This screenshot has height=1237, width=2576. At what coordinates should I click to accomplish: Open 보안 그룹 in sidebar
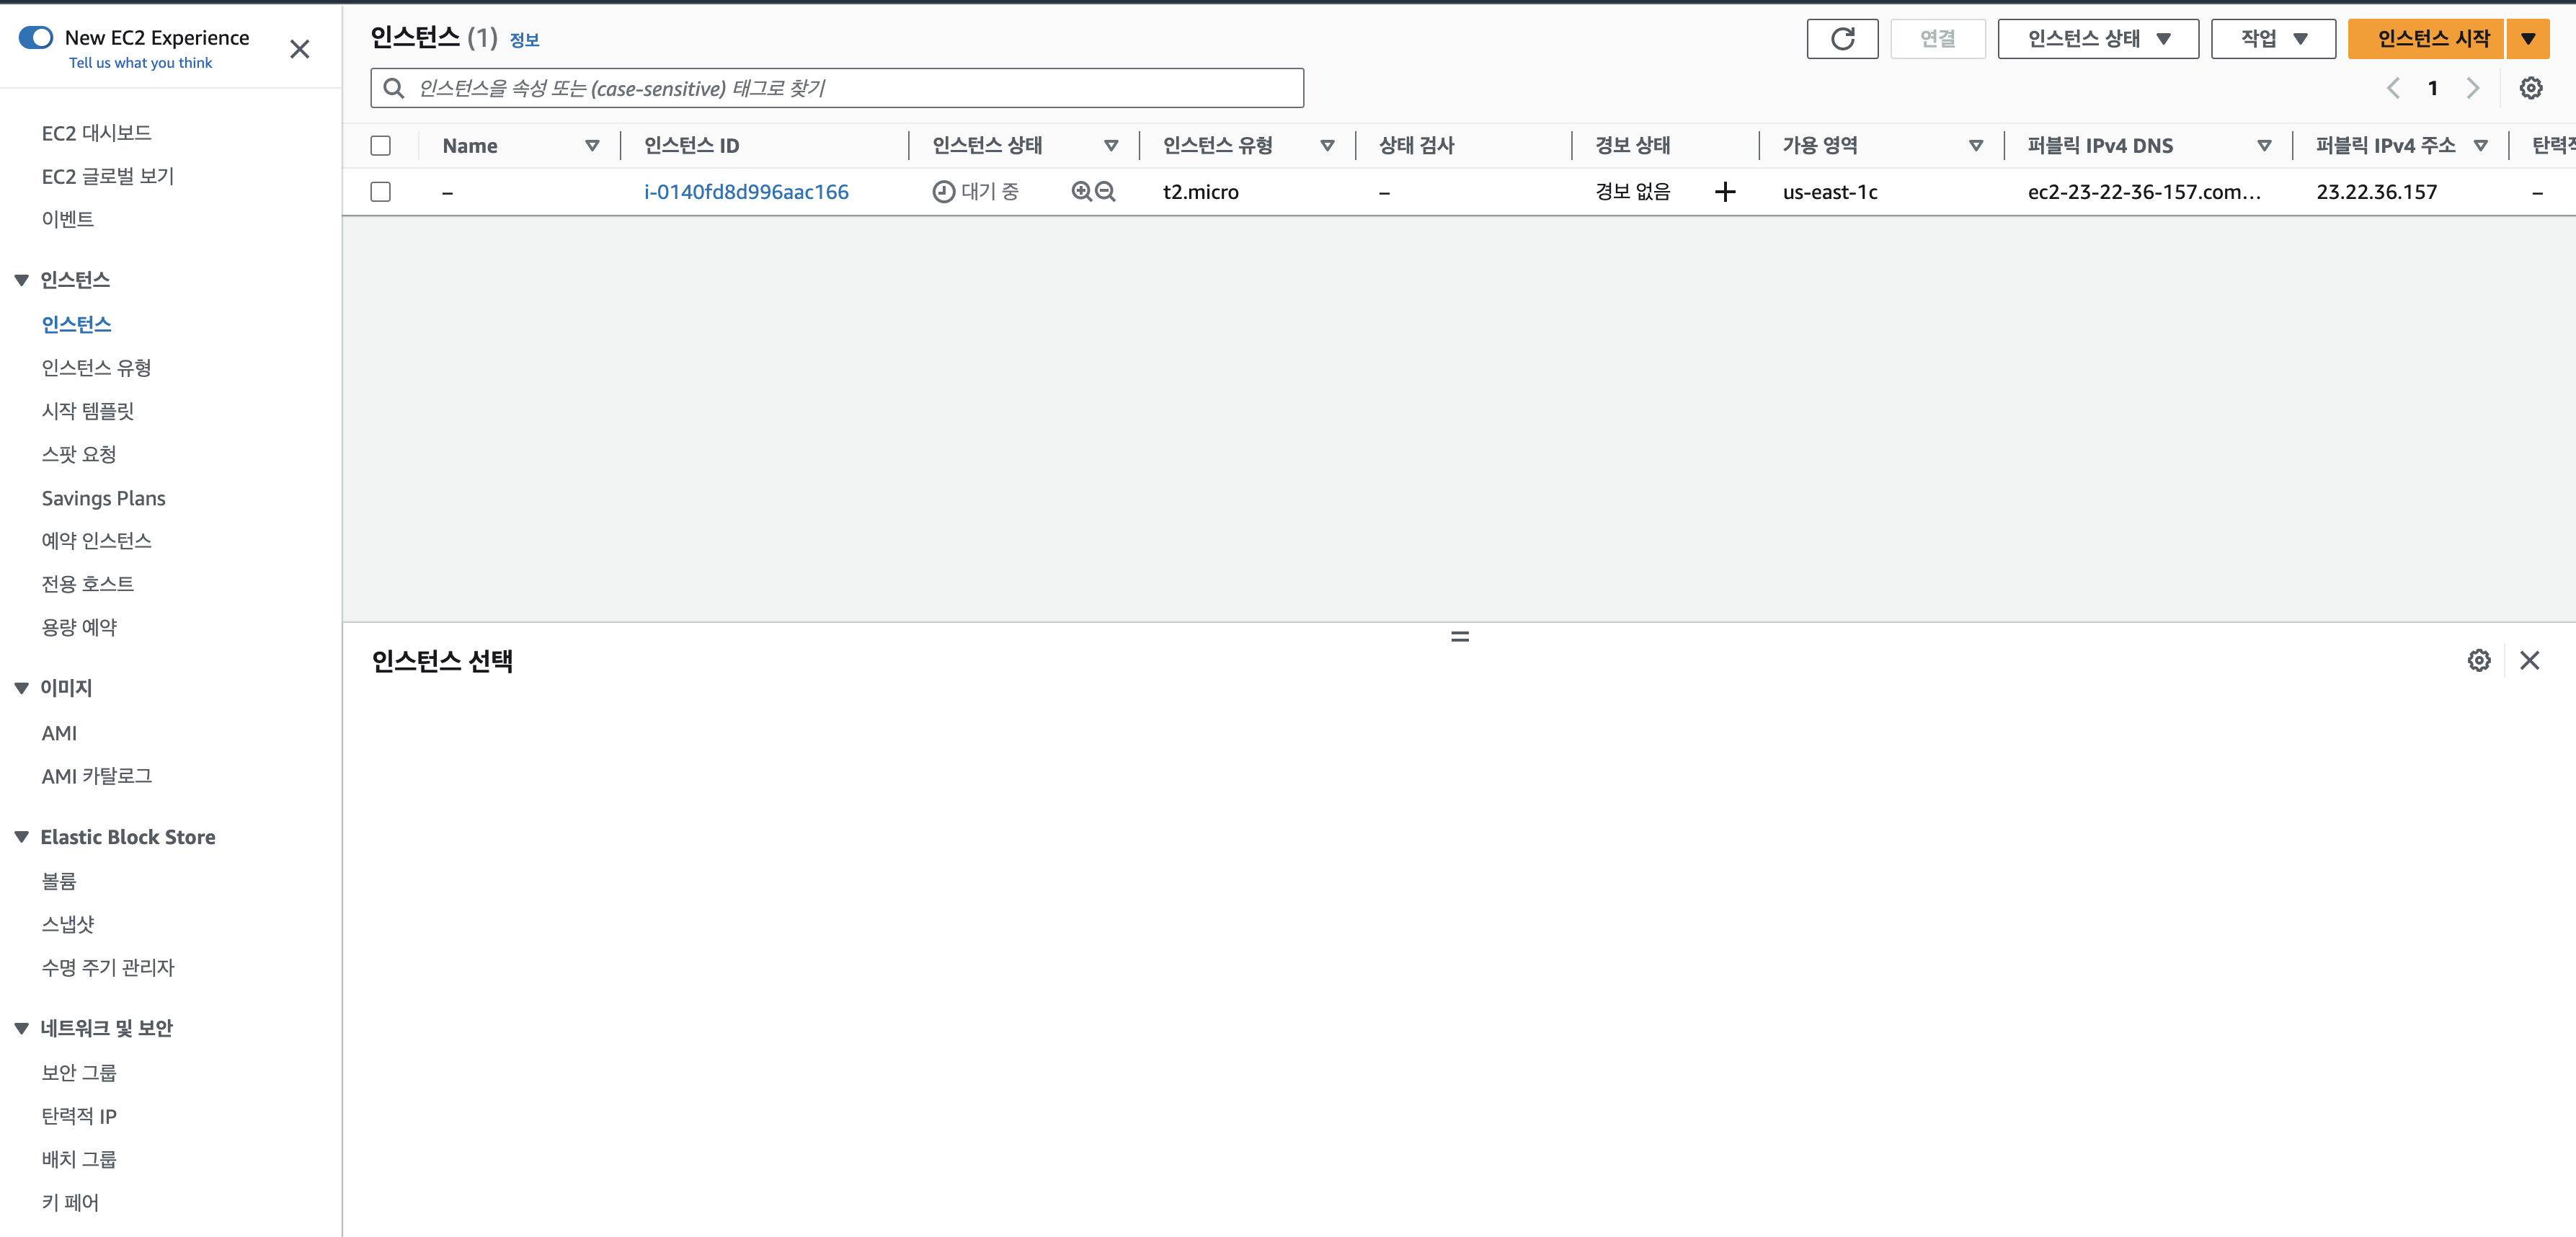(x=79, y=1072)
